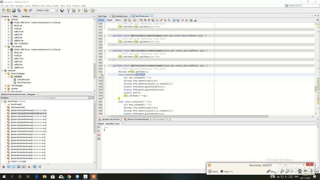Click the Find Selection magnifier icon in editor toolbar

click(x=141, y=20)
